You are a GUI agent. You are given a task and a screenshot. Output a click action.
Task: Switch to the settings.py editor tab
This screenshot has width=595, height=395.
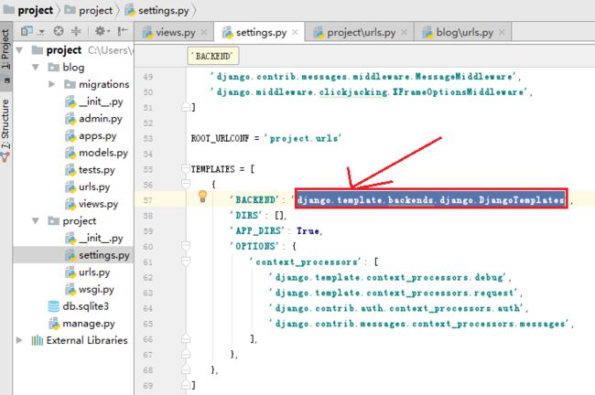[261, 33]
